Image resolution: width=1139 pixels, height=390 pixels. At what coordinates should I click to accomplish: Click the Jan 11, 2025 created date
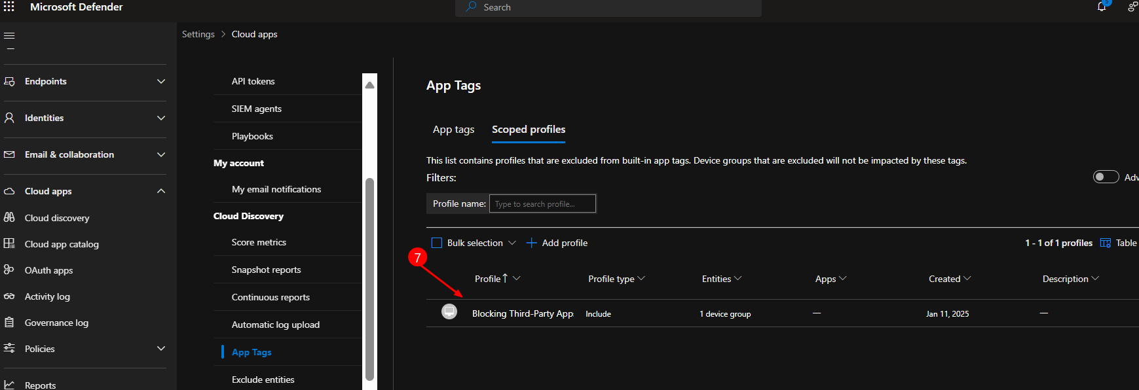[947, 314]
